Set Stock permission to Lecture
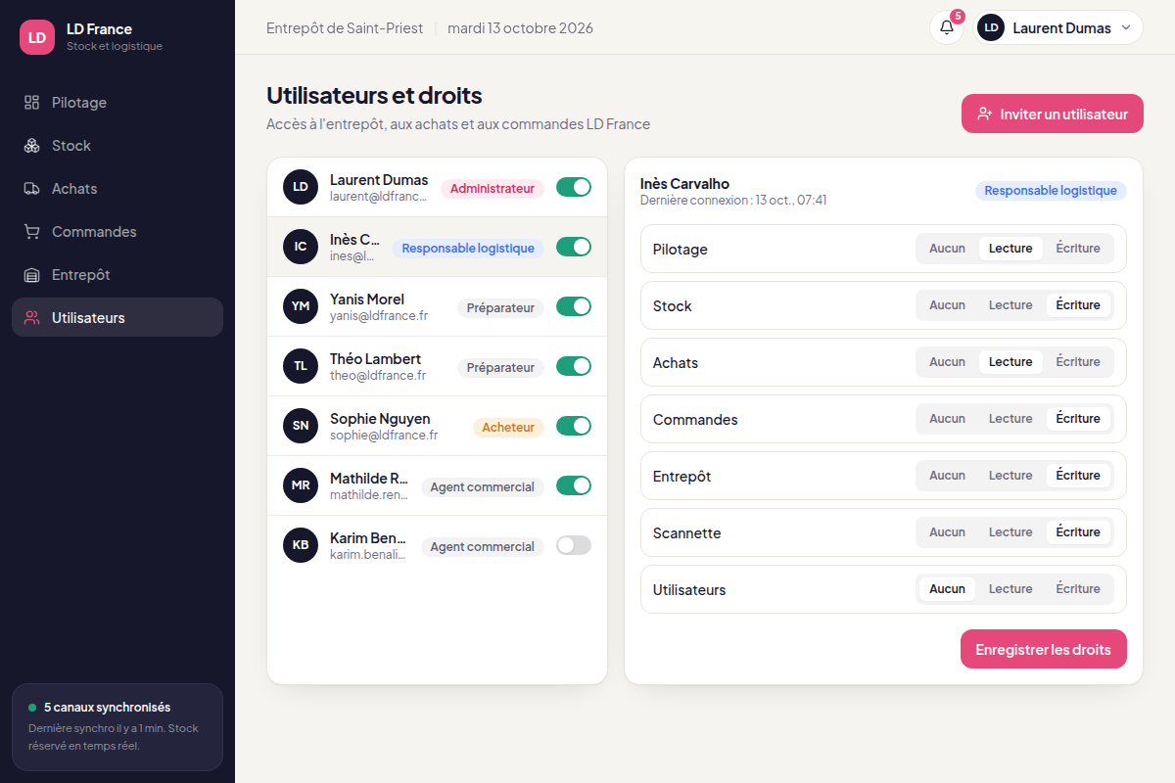The width and height of the screenshot is (1175, 783). 1010,305
